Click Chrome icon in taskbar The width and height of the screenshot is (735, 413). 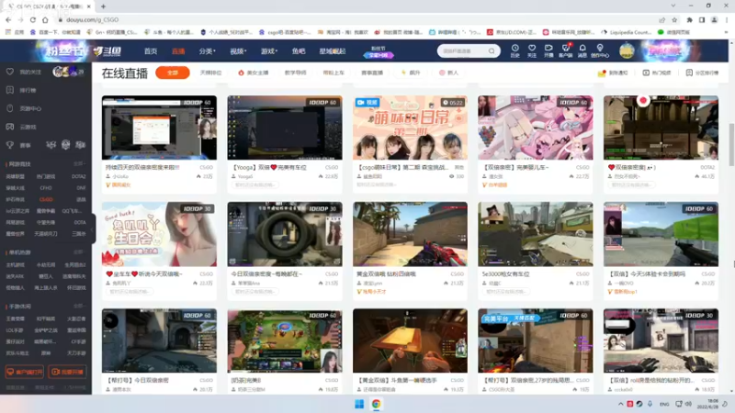[376, 404]
